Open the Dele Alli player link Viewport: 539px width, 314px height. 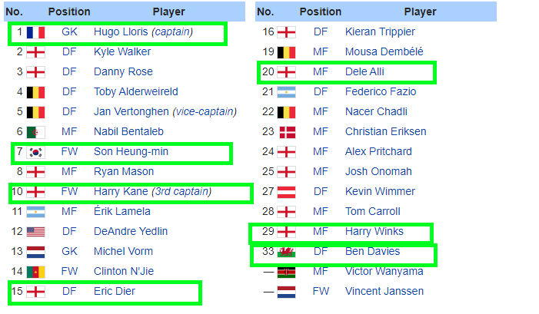tap(364, 71)
